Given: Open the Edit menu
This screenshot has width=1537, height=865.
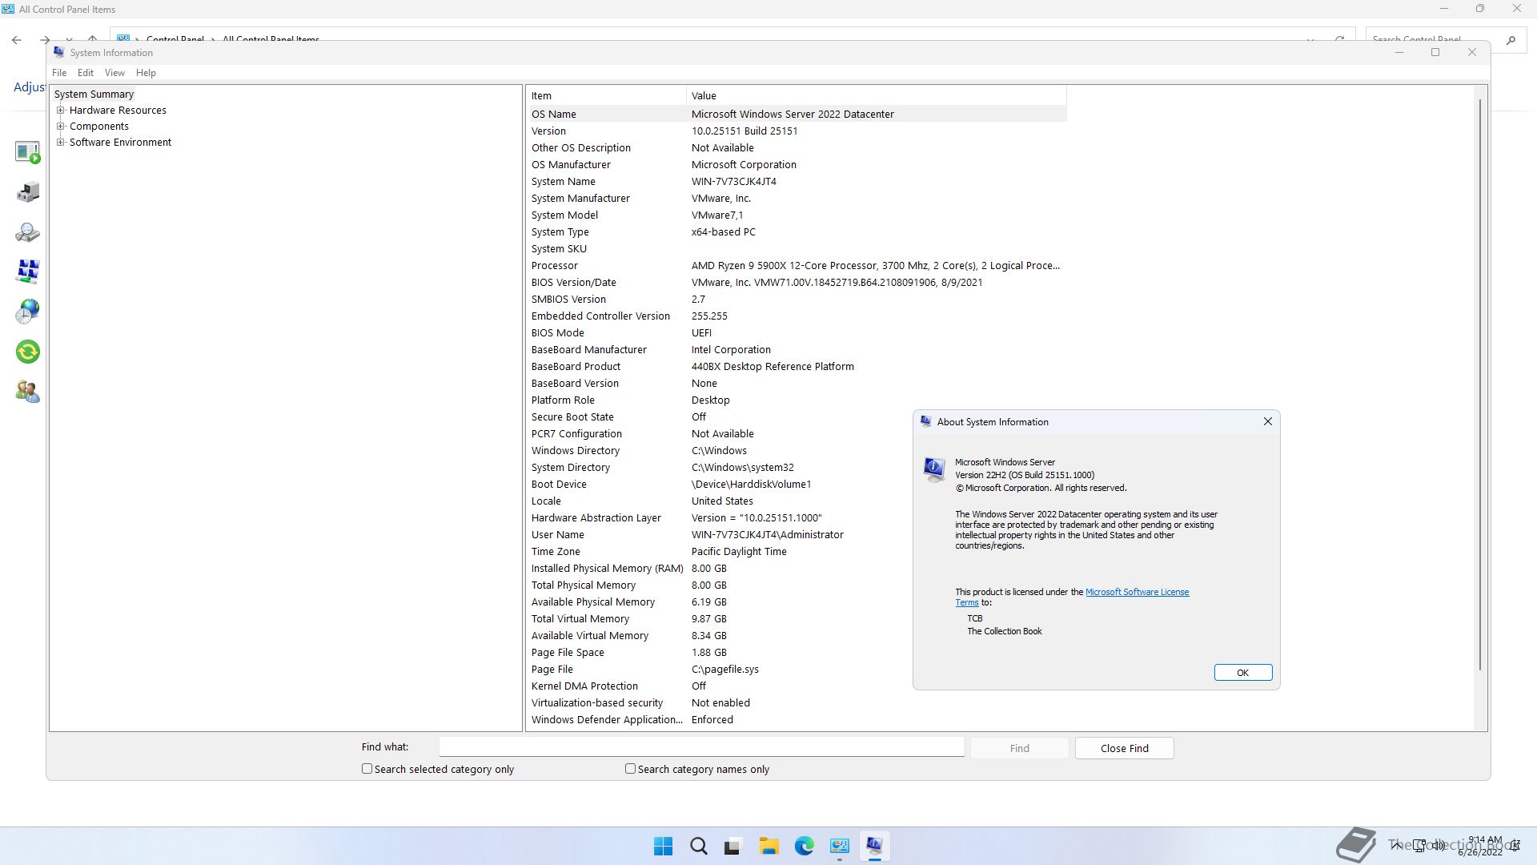Looking at the screenshot, I should [x=86, y=72].
